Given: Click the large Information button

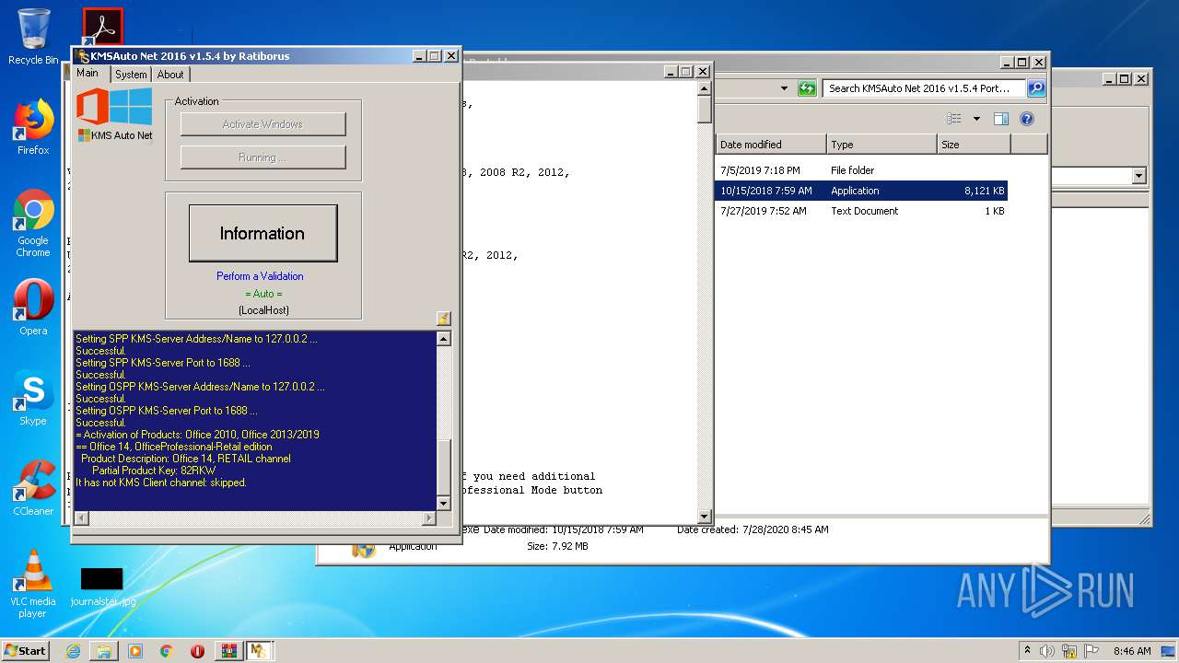Looking at the screenshot, I should pos(263,233).
